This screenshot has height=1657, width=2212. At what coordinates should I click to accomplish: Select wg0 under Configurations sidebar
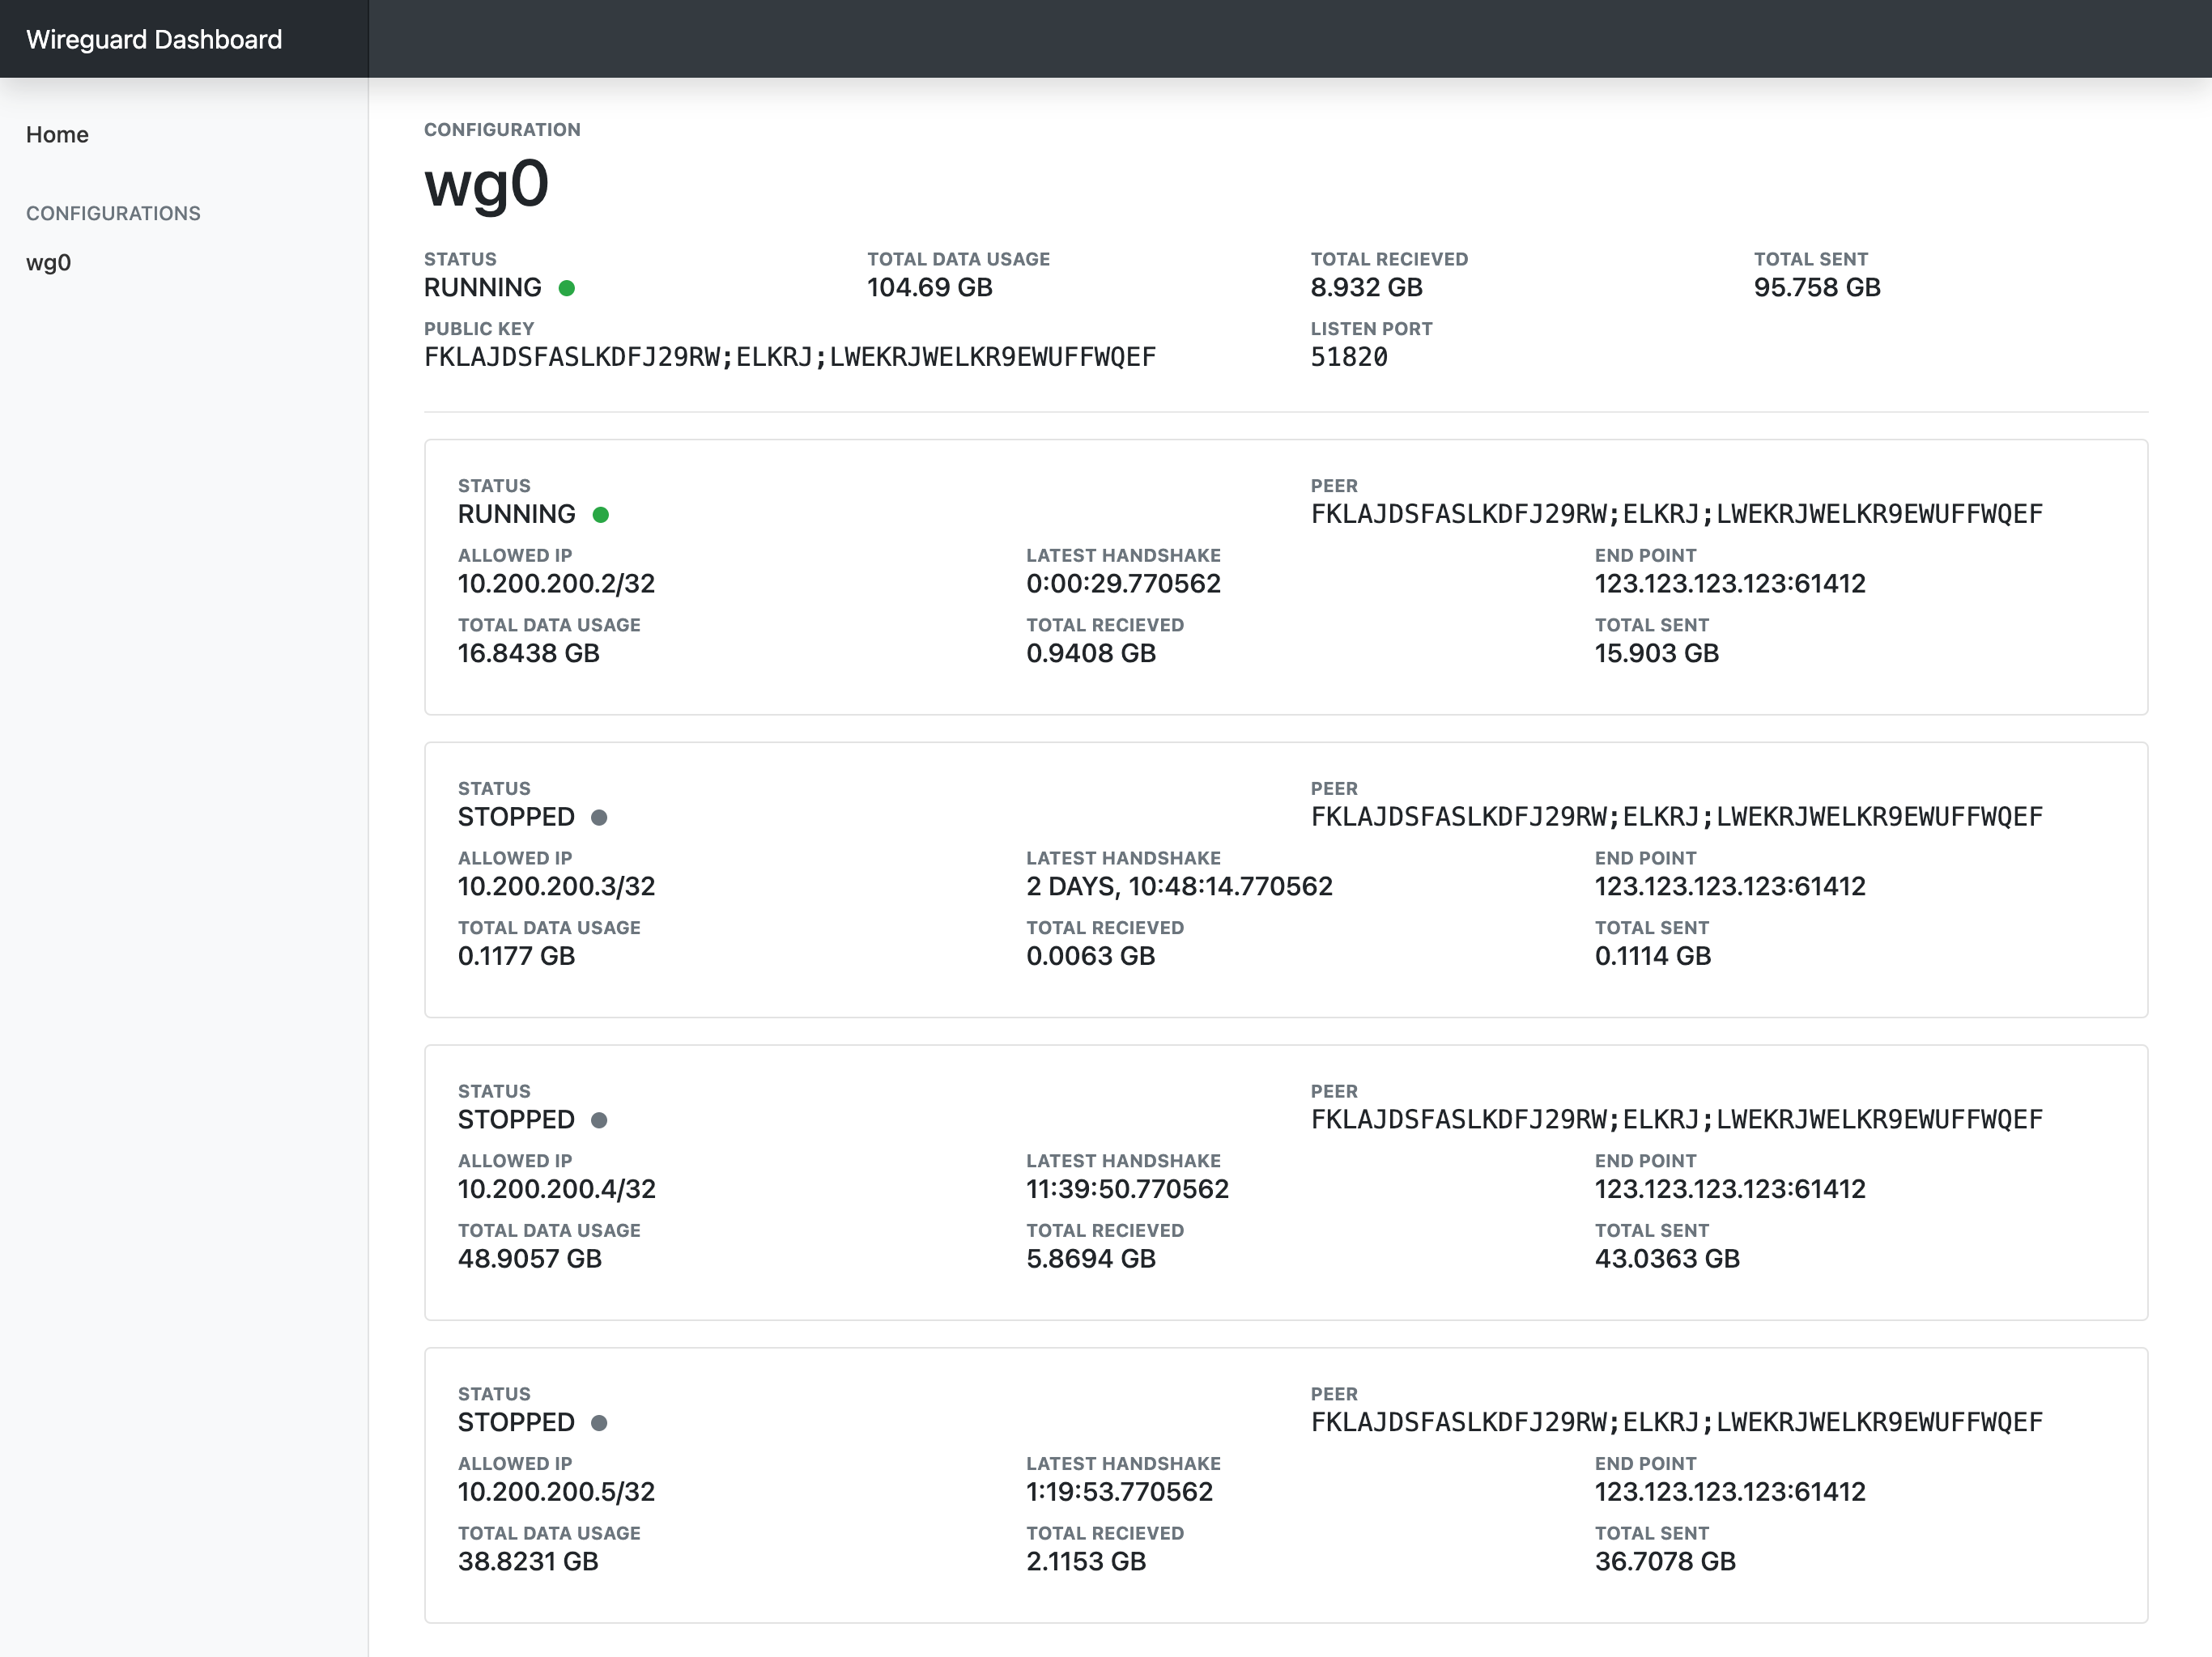tap(48, 263)
